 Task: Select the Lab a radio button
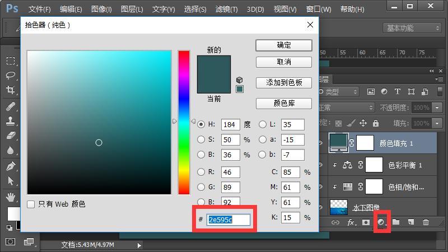(x=262, y=139)
